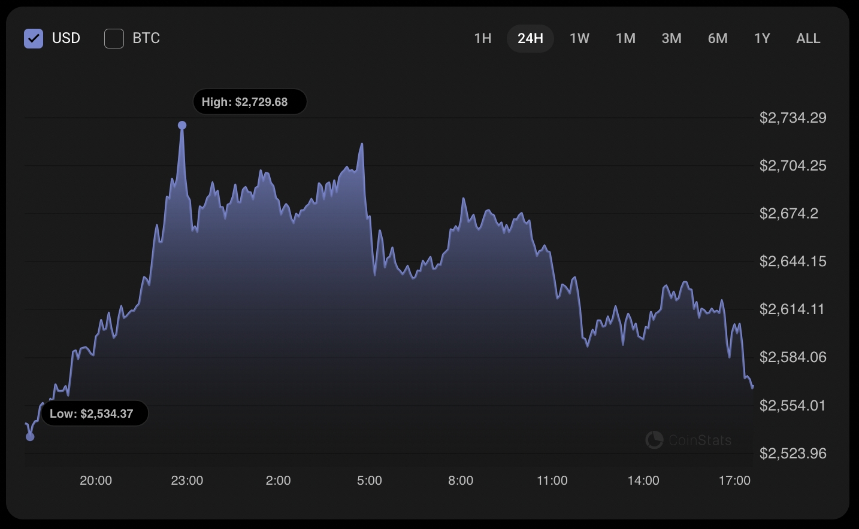Show ALL time price history
Screen dimensions: 859x529
[808, 38]
